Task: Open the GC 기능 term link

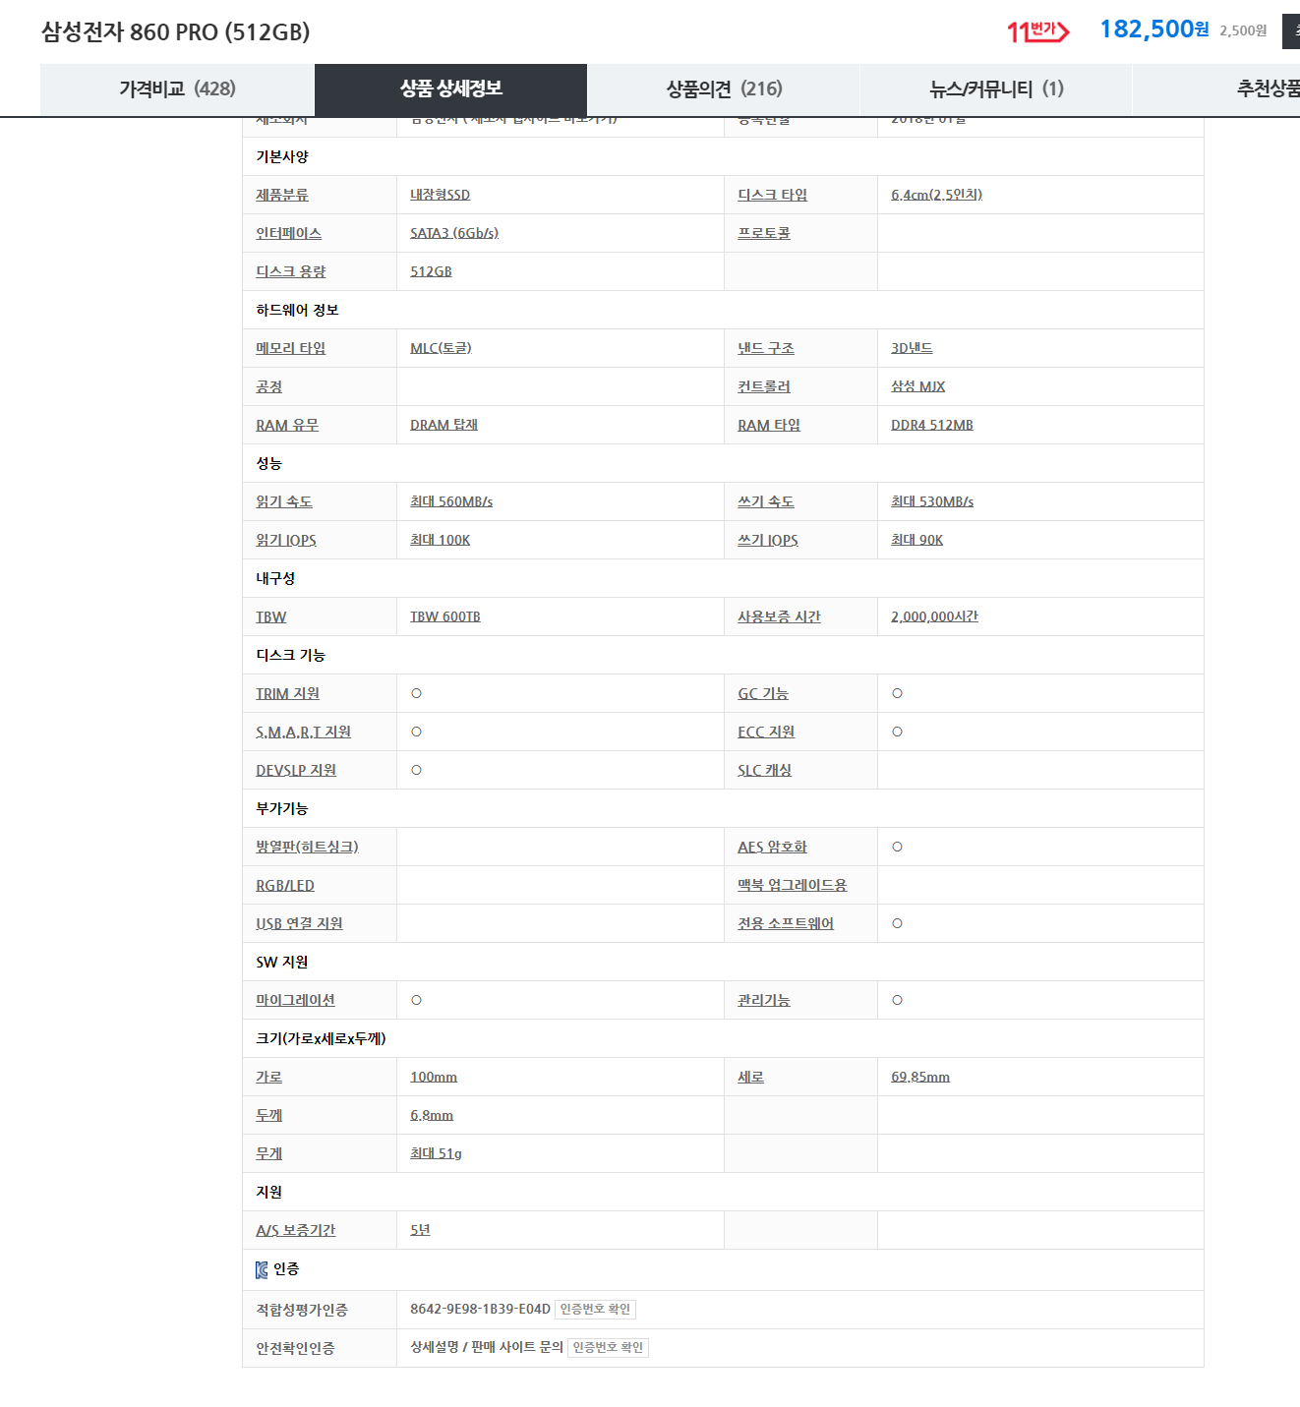Action: (x=763, y=693)
